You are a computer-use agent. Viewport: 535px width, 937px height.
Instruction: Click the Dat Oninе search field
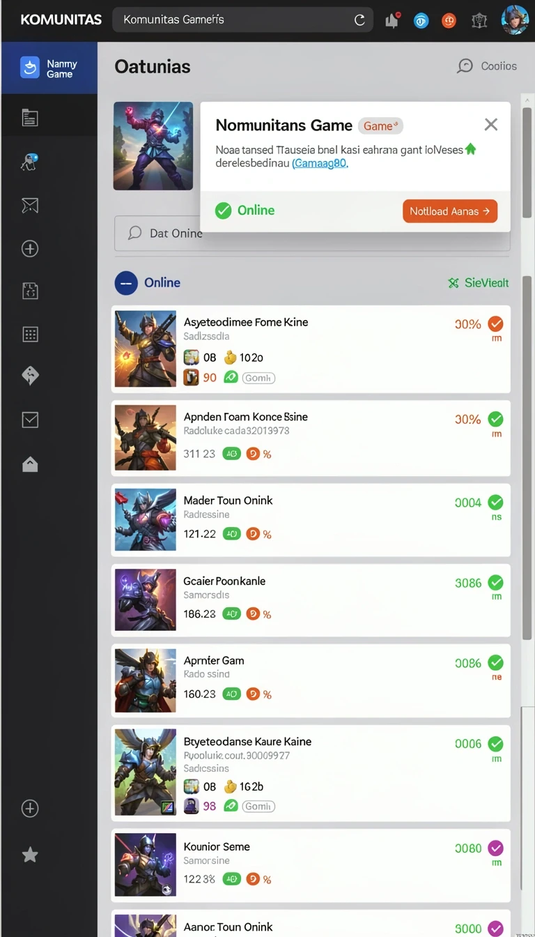coord(312,234)
